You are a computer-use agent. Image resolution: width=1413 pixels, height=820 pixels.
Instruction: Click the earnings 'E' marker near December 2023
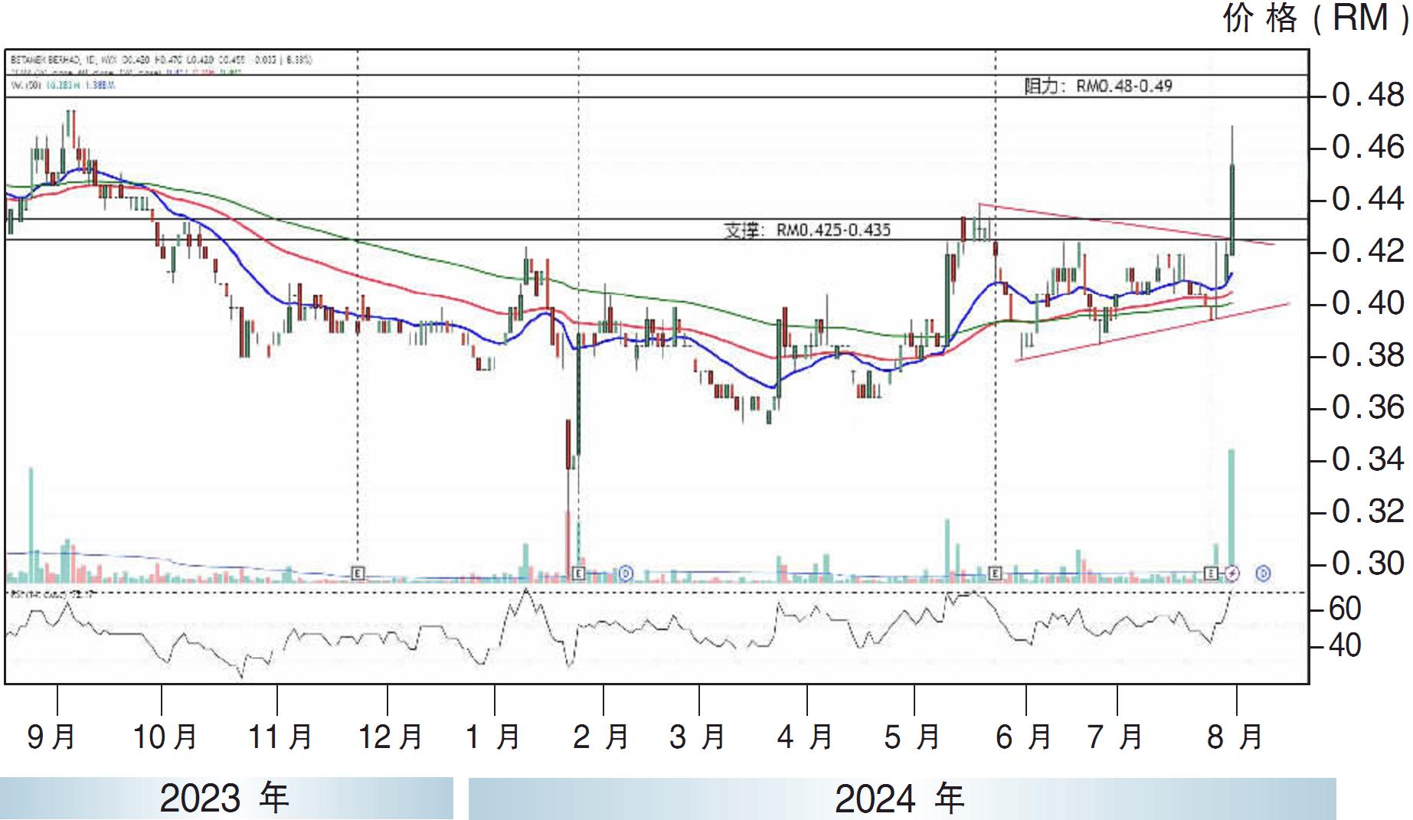pos(357,573)
